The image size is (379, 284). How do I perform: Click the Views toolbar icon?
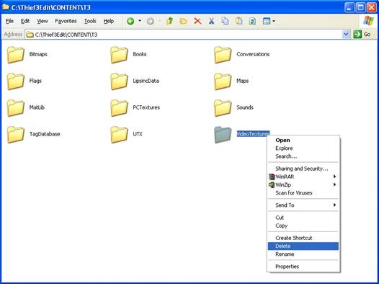267,22
